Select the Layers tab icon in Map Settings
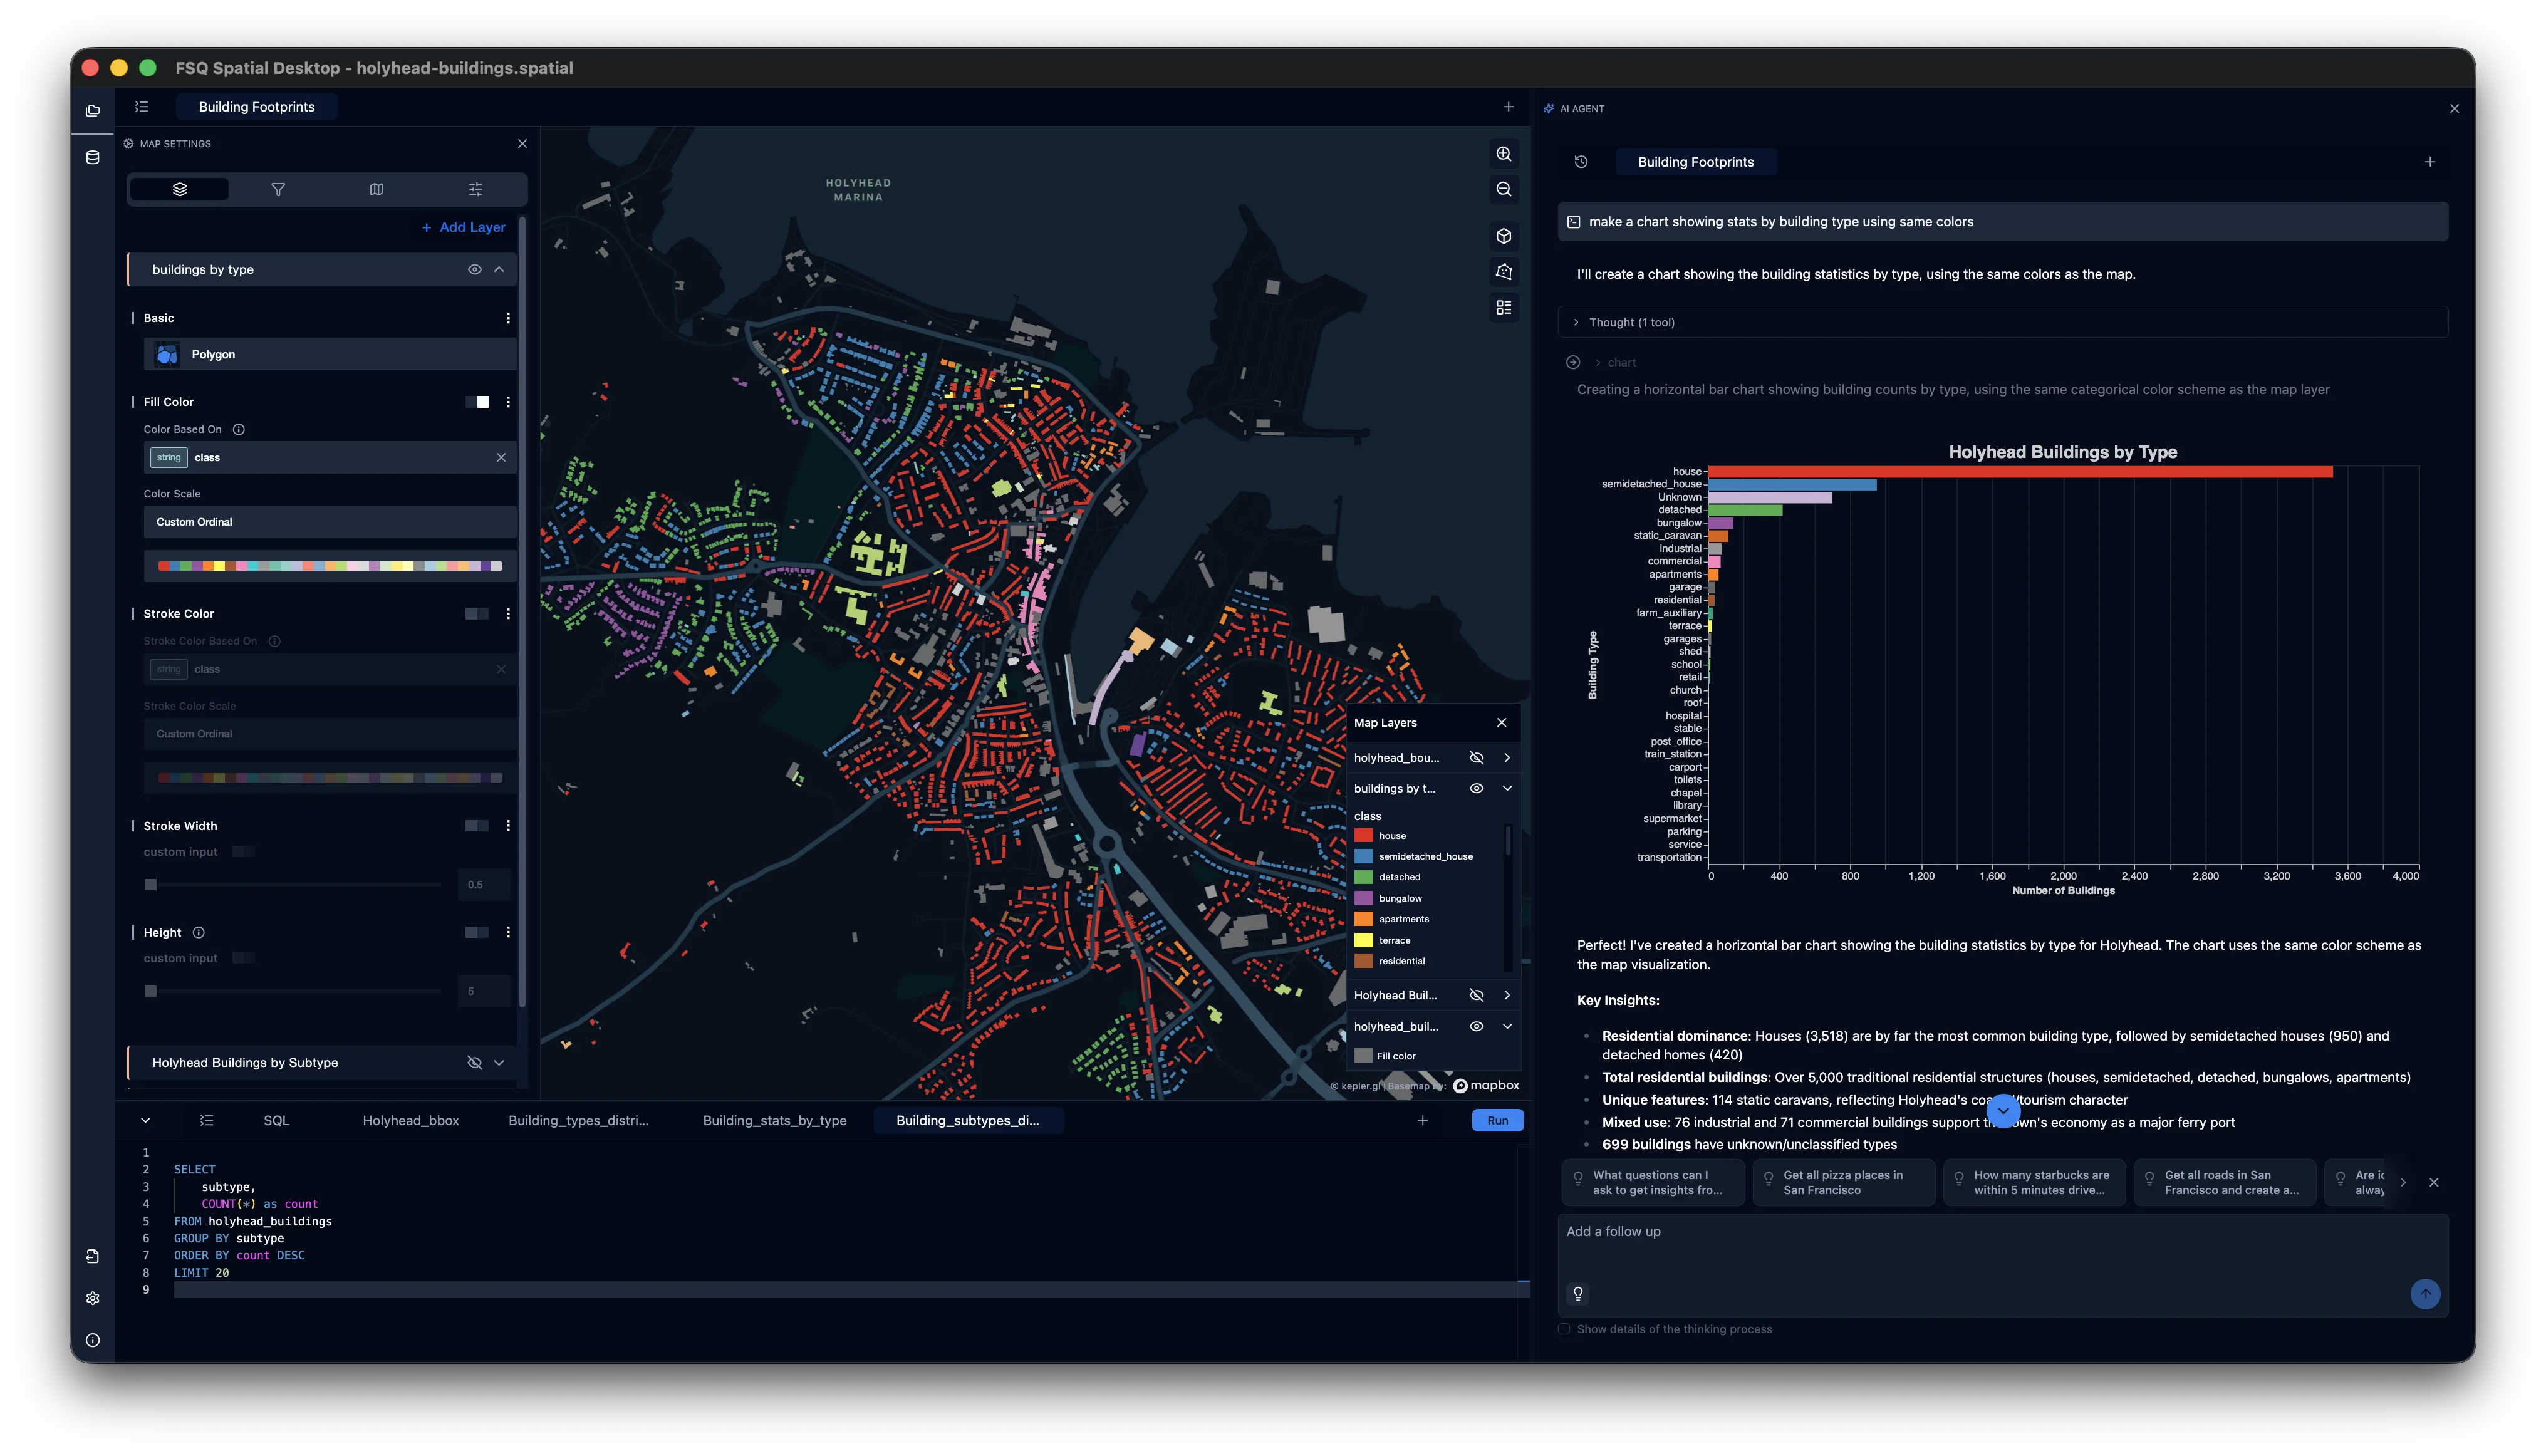This screenshot has height=1456, width=2546. (179, 189)
